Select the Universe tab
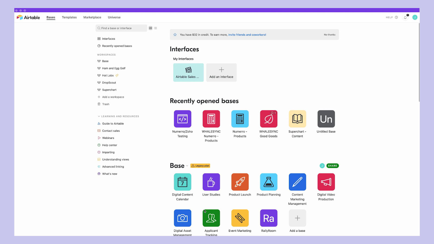Viewport: 434px width, 244px height. [114, 17]
